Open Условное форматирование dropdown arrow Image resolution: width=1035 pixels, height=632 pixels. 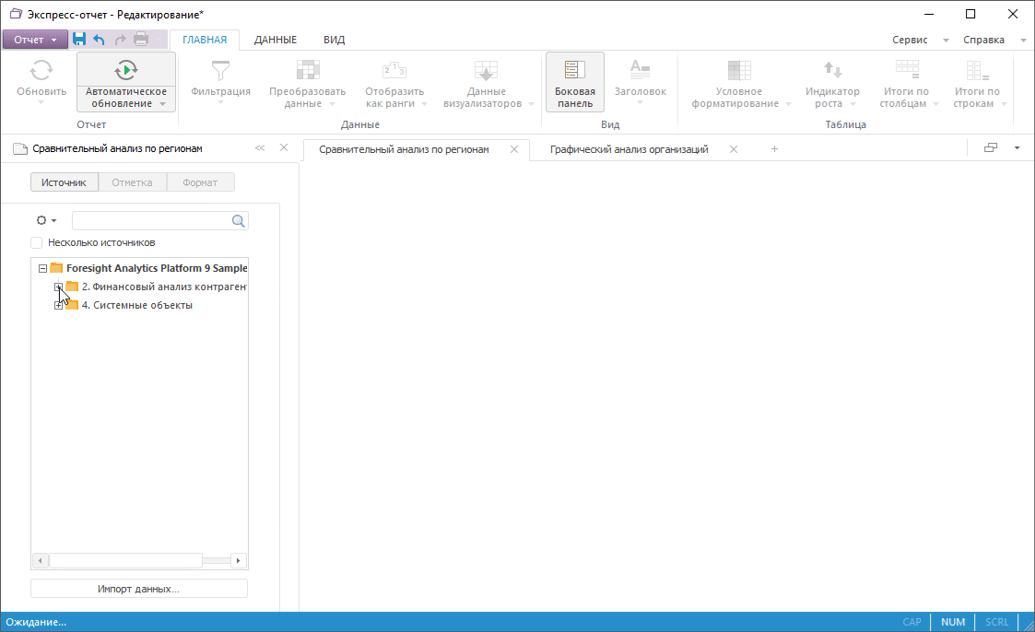pos(788,103)
